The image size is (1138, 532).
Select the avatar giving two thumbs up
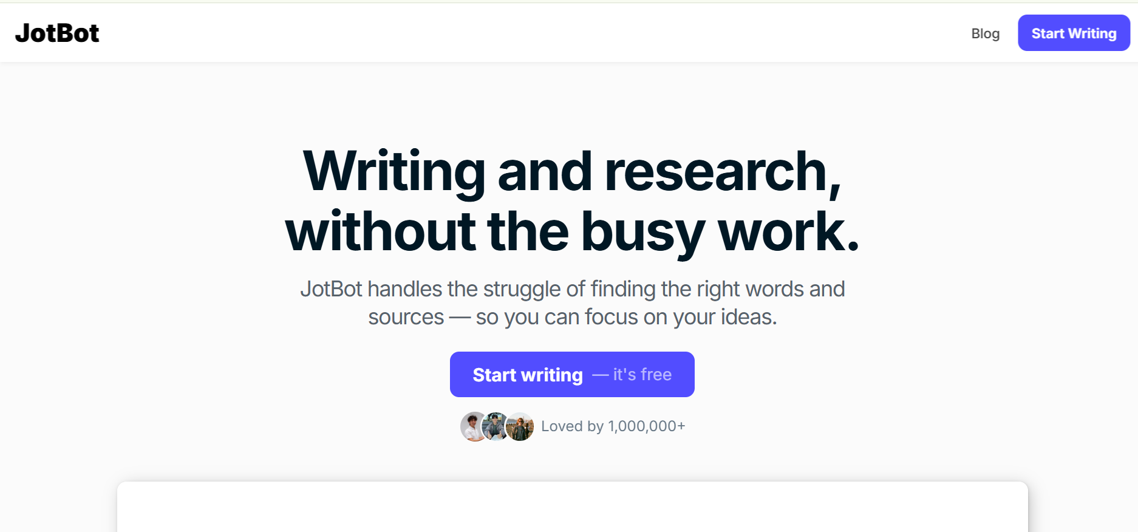click(496, 426)
